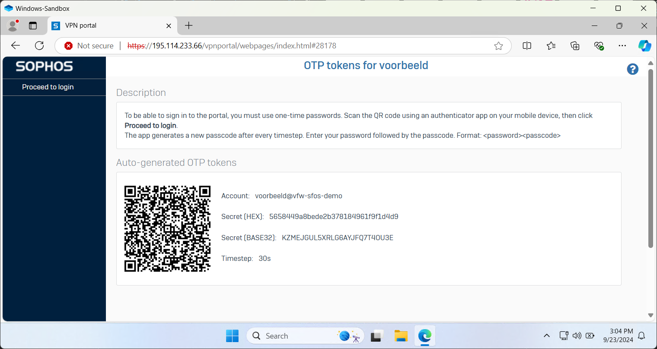This screenshot has width=657, height=349.
Task: Click the Timestep value 30s
Action: (265, 258)
